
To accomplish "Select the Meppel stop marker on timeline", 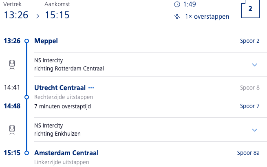I will (x=27, y=41).
